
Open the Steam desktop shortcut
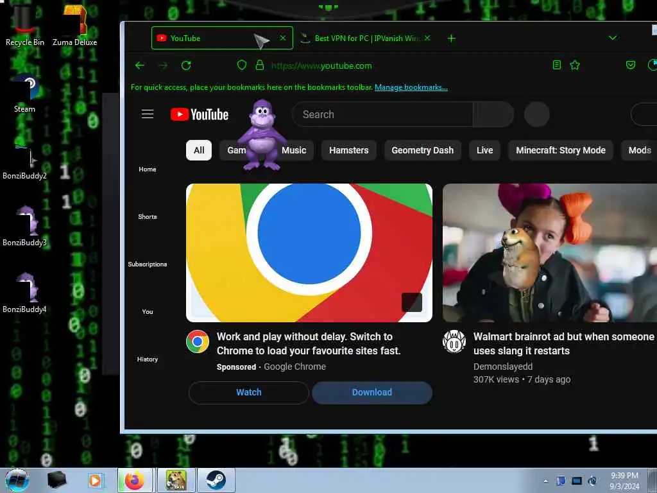[x=24, y=93]
